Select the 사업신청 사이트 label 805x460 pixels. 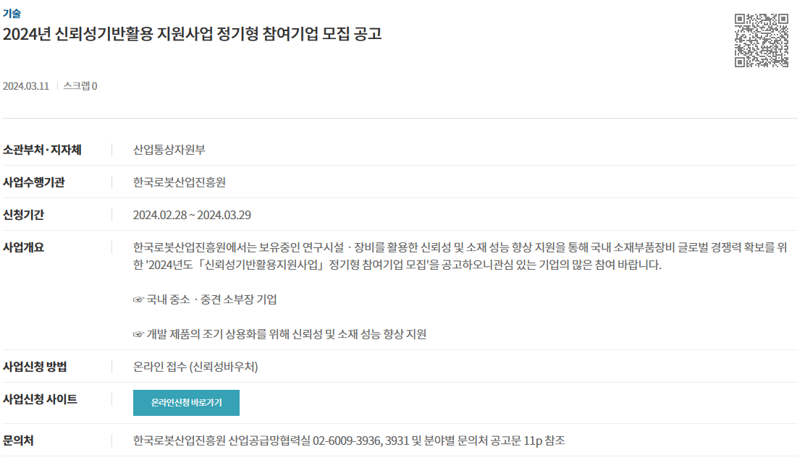[x=40, y=399]
